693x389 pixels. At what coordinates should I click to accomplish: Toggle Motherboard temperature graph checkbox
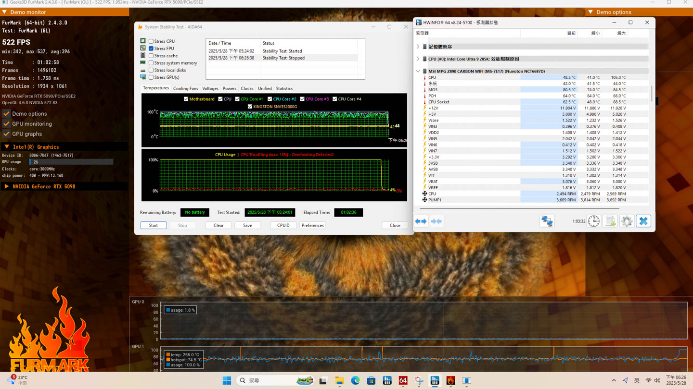coord(186,99)
